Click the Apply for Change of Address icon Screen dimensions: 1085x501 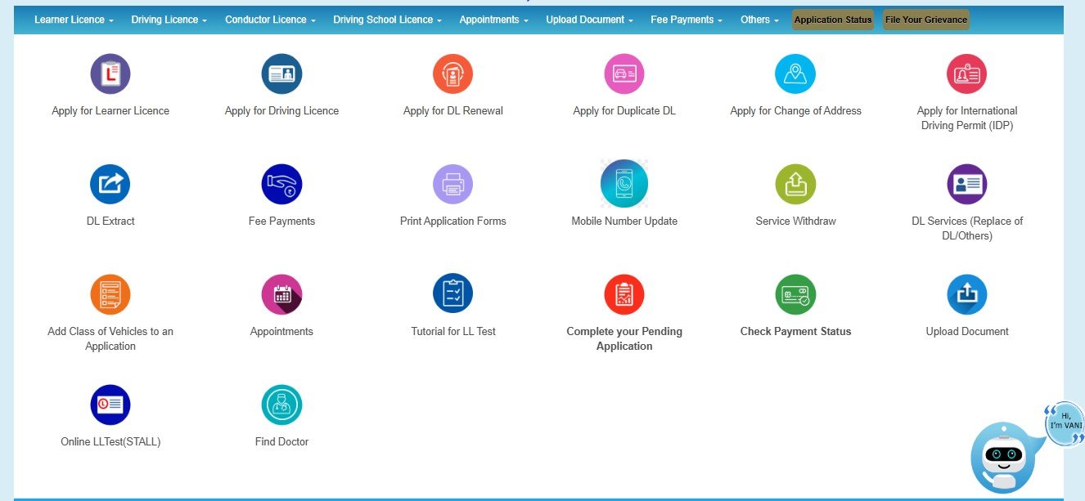coord(795,74)
